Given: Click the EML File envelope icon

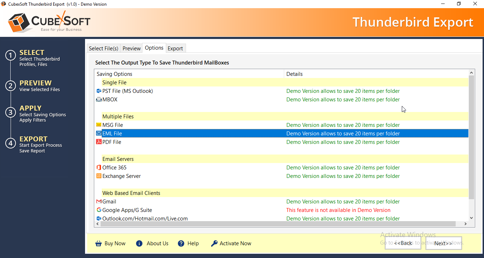Looking at the screenshot, I should click(99, 134).
